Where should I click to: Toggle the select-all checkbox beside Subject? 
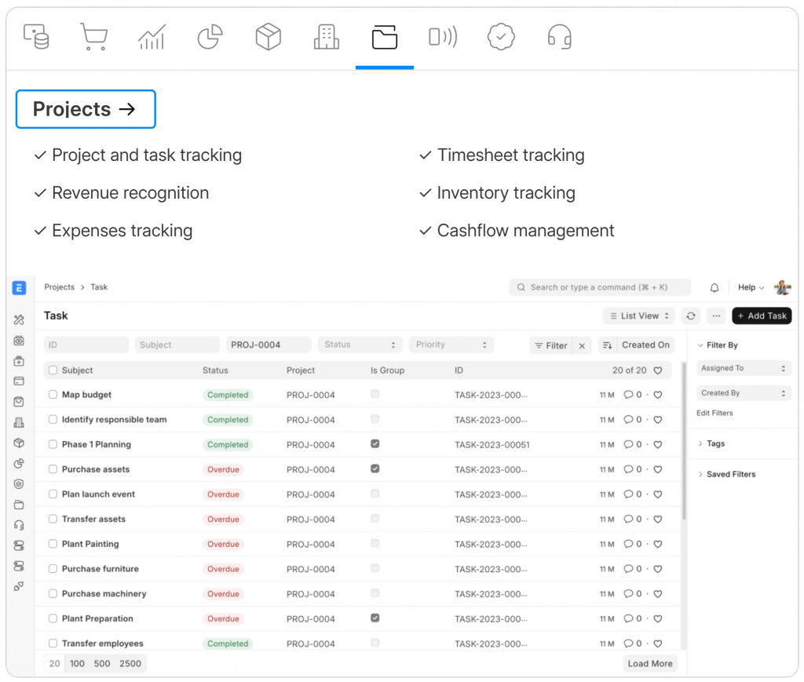[53, 370]
